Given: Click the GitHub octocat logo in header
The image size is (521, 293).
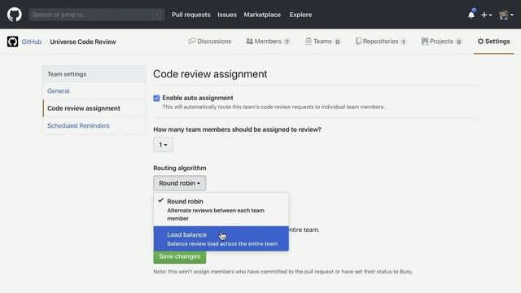Looking at the screenshot, I should coord(15,15).
